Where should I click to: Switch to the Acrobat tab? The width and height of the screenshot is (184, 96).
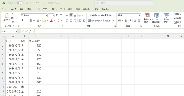(x=106, y=9)
